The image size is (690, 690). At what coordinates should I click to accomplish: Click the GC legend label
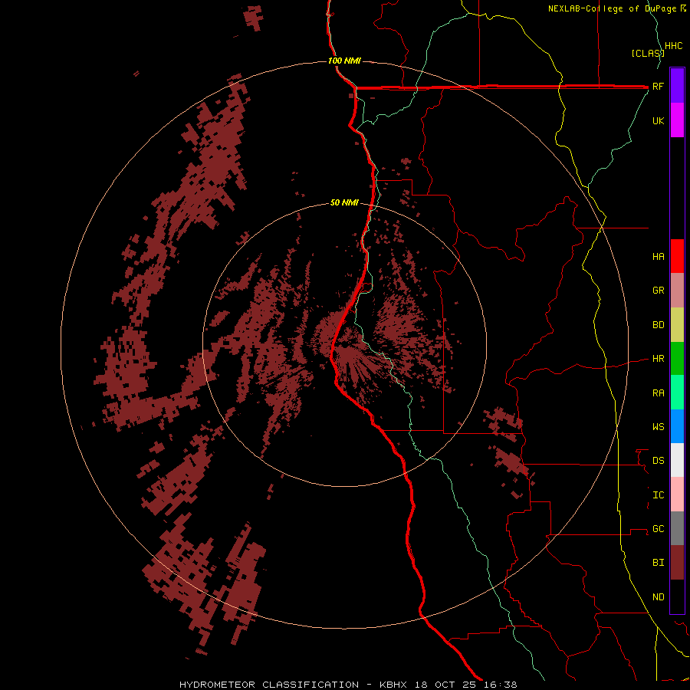point(658,529)
